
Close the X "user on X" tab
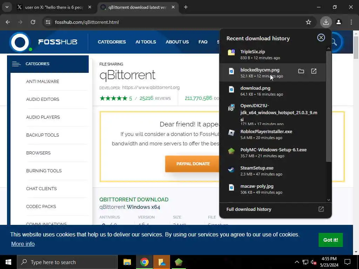click(90, 7)
